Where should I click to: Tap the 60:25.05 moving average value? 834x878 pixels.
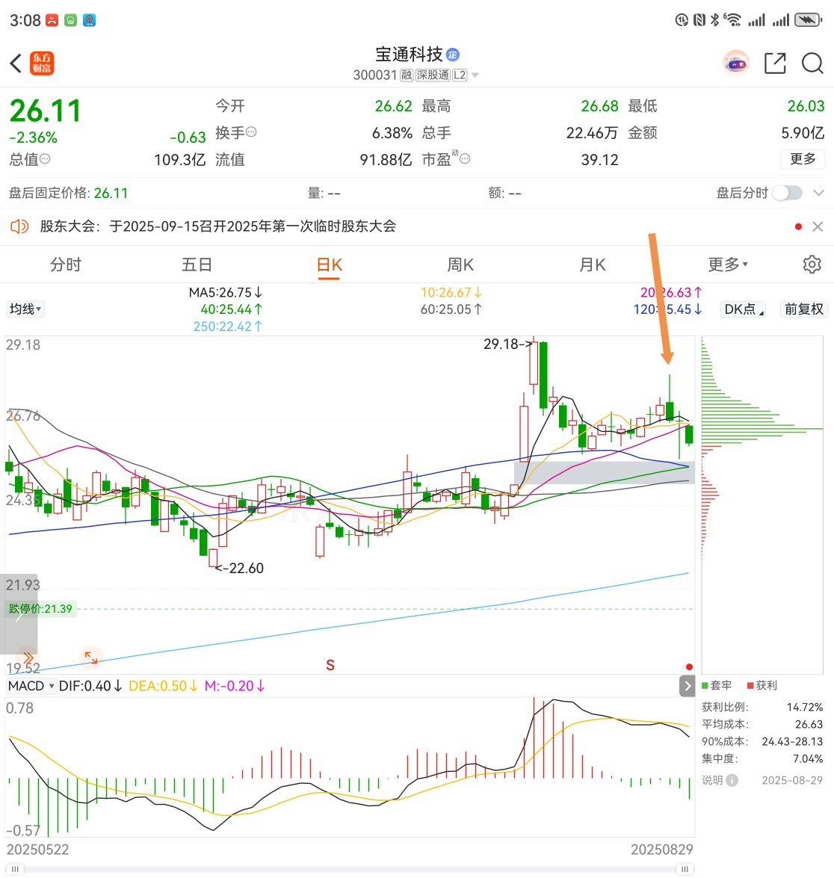coord(451,309)
